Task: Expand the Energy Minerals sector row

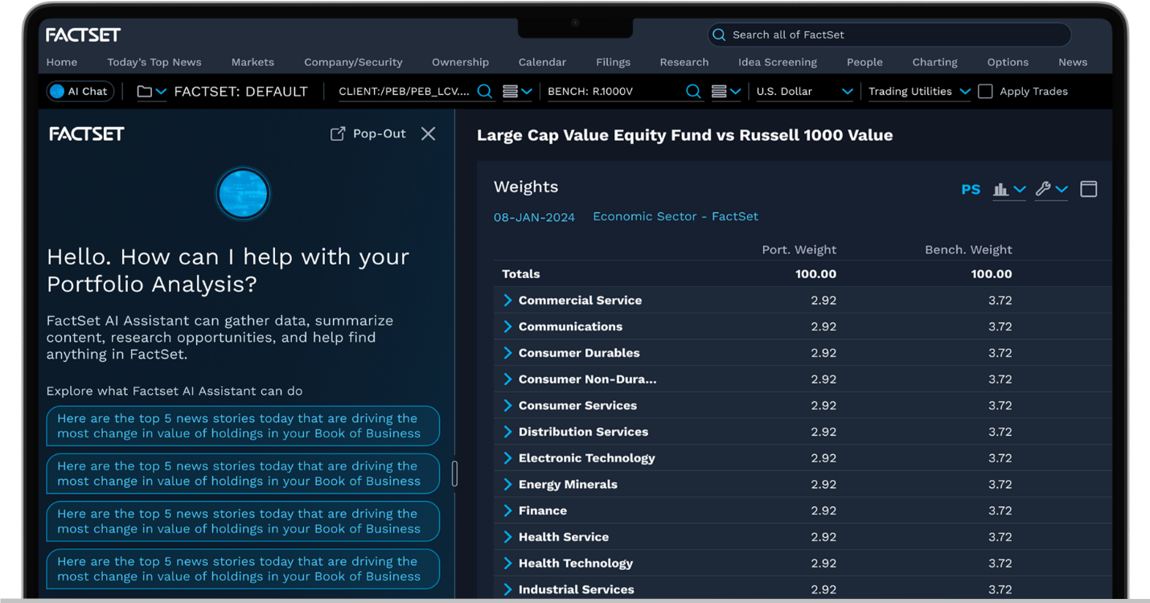Action: pos(507,484)
